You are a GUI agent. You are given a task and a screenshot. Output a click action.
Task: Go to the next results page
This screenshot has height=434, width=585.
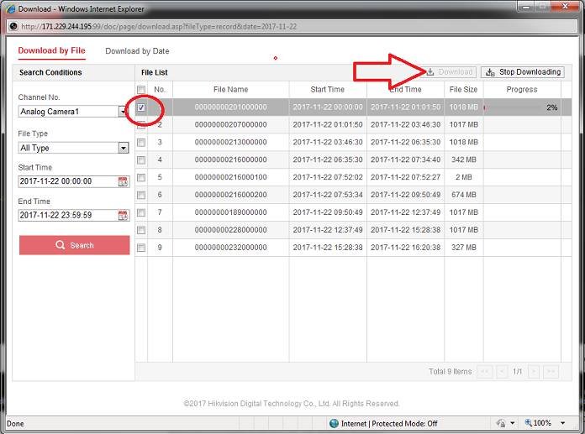(x=535, y=371)
